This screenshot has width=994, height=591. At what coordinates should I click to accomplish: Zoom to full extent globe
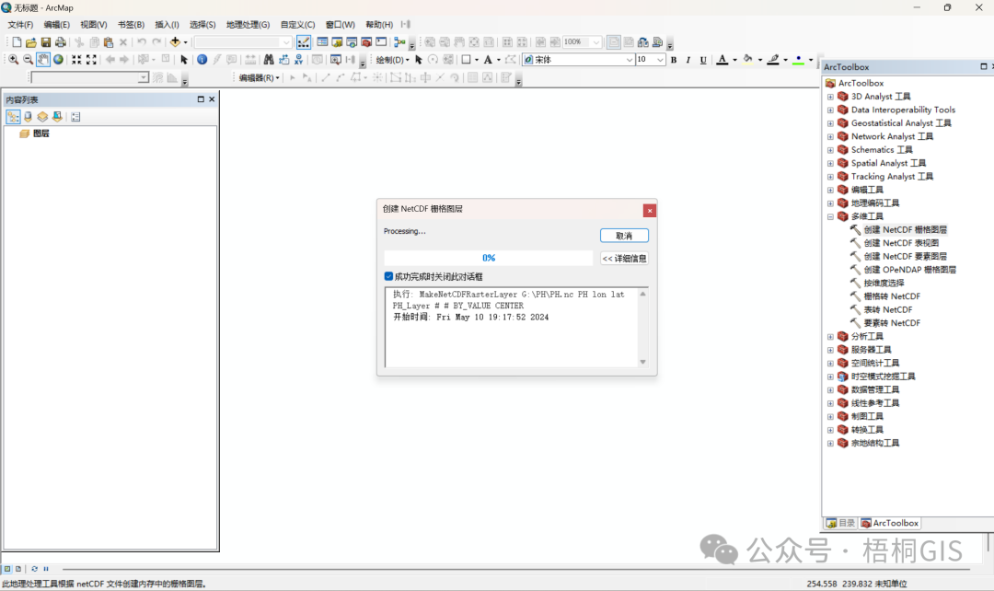point(58,60)
